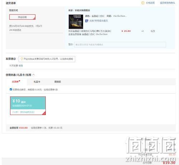This screenshot has width=179, height=165.
Task: Focus the seller message input field
Action: 120,45
